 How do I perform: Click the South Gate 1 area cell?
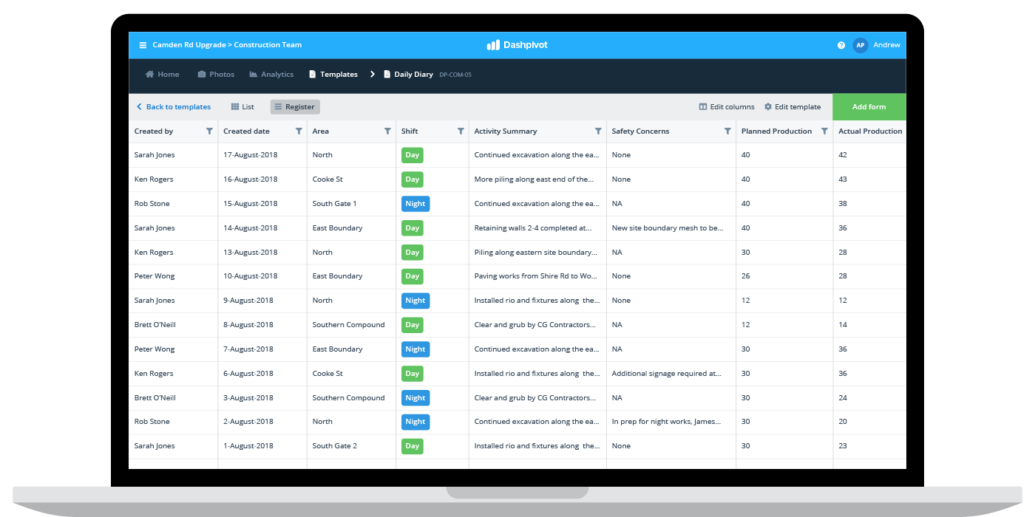coord(334,204)
